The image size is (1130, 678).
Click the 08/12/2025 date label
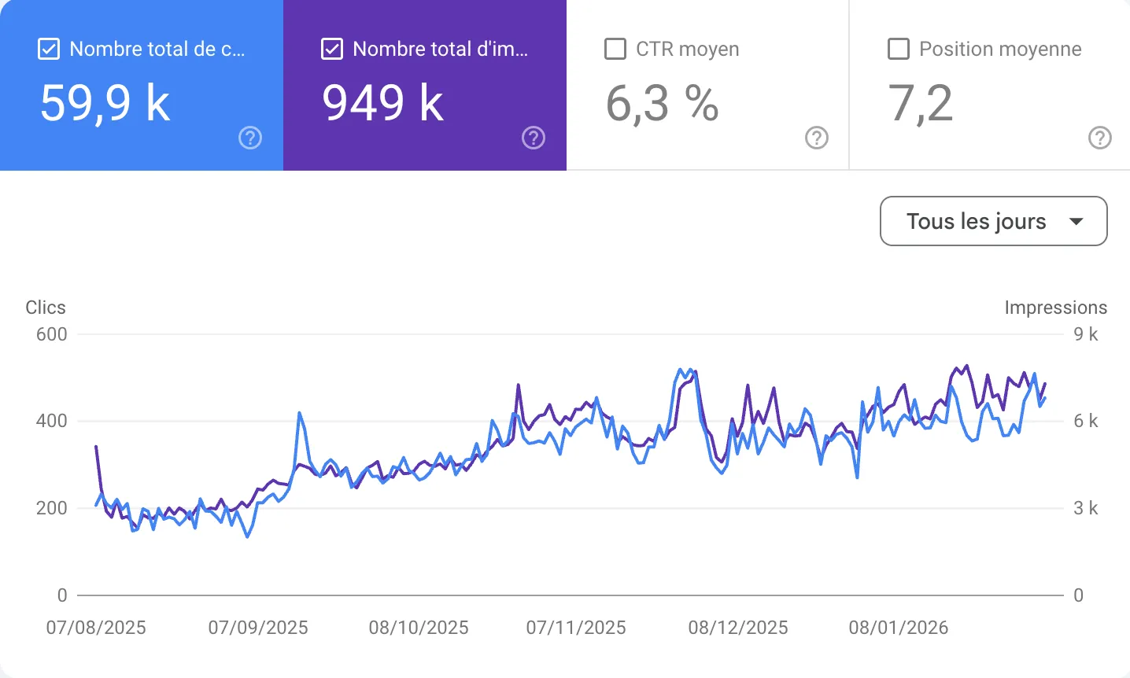tap(738, 628)
